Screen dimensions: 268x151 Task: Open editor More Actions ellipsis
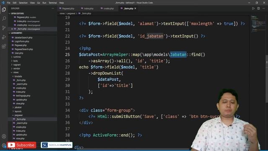pyautogui.click(x=264, y=8)
